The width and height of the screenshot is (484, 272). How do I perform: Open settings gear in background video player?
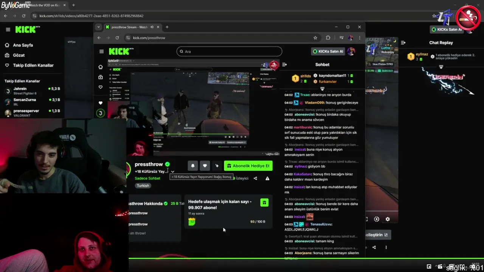(x=388, y=219)
